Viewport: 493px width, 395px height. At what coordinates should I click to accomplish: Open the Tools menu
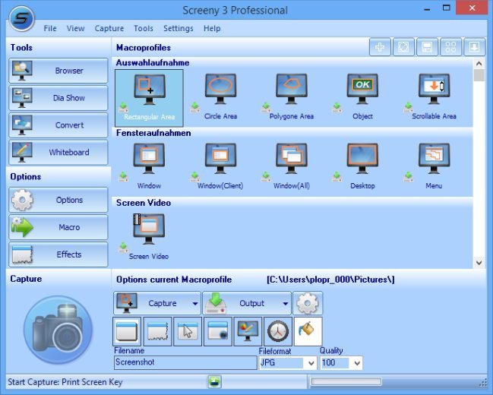coord(144,28)
